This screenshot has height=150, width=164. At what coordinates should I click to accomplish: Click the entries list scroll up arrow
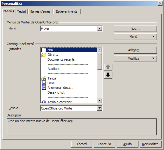coord(100,50)
